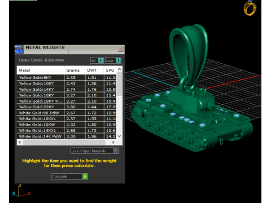Click the vertical scrollbar thumb
Image resolution: width=271 pixels, height=203 pixels.
coord(119,84)
